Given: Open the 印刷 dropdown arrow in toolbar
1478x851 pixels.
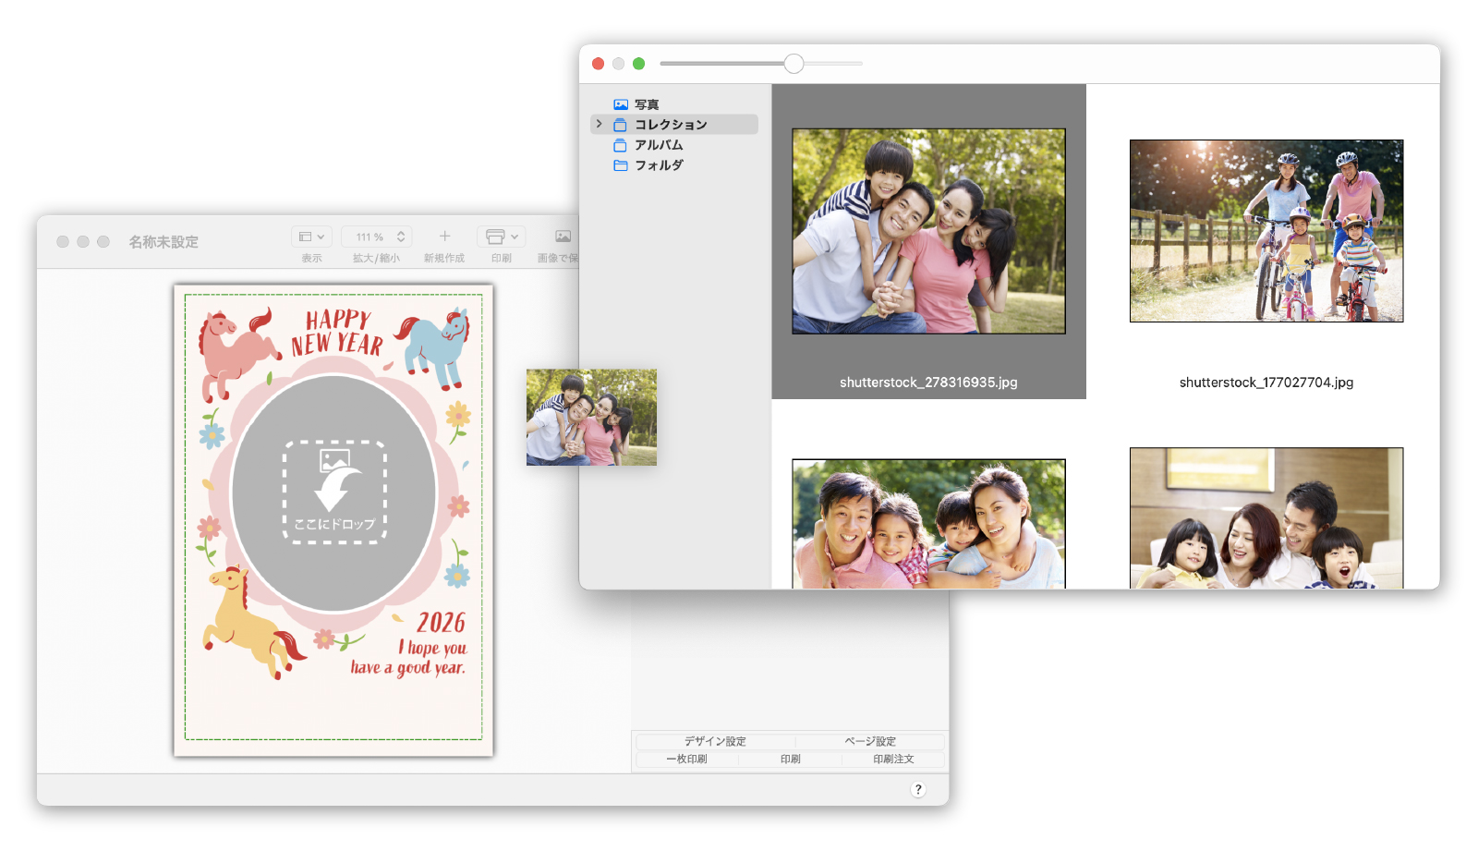Looking at the screenshot, I should [x=515, y=237].
